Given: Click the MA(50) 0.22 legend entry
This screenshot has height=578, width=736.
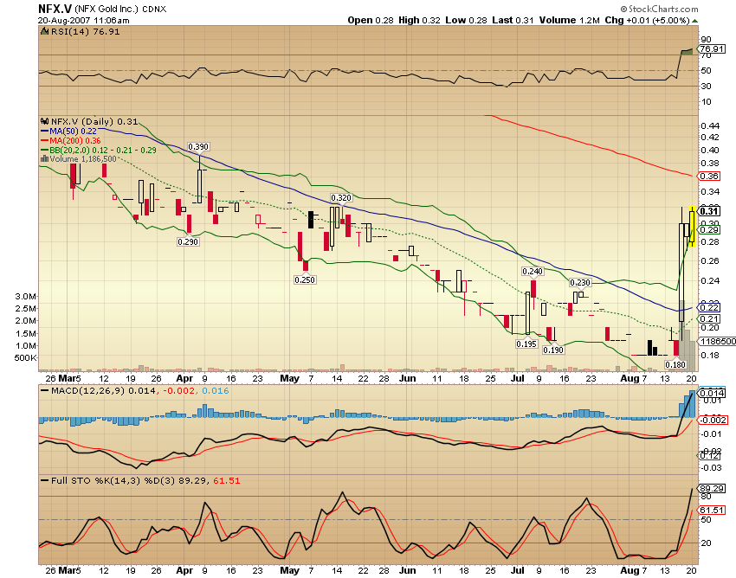Looking at the screenshot, I should [x=74, y=132].
